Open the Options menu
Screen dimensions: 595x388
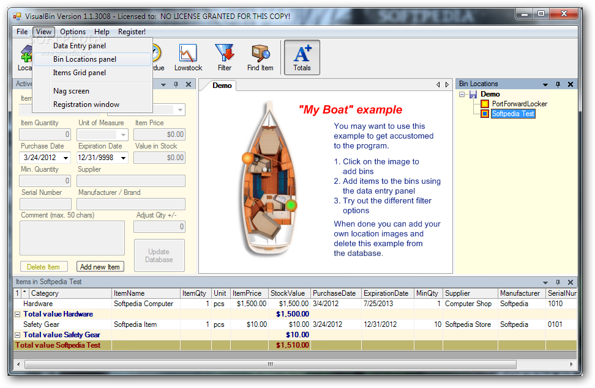(x=73, y=32)
